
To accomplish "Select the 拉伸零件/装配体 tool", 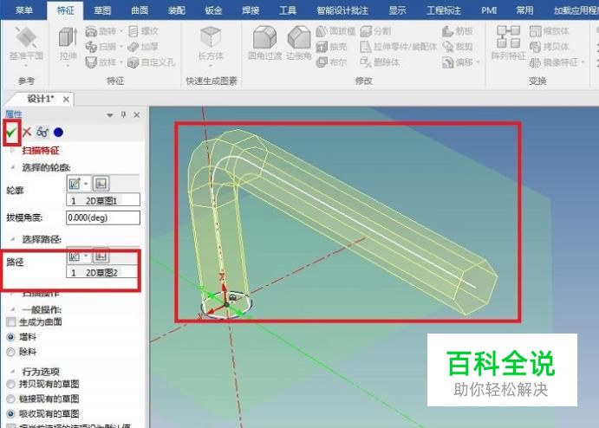I will (399, 47).
